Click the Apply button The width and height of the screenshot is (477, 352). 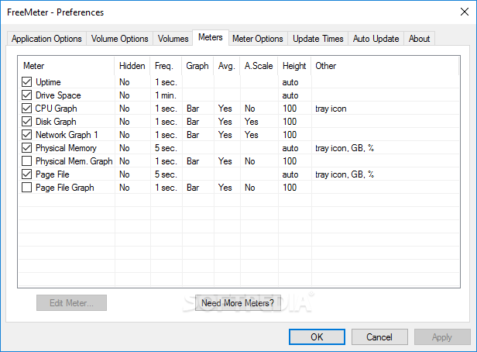[x=442, y=336]
